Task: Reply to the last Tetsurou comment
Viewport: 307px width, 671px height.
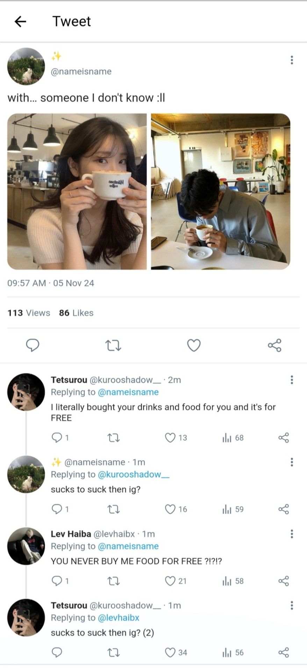Action: coord(57,652)
